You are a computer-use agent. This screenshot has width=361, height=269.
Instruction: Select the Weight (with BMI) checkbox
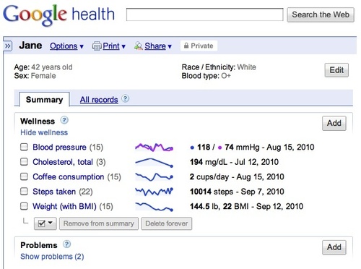(x=24, y=206)
